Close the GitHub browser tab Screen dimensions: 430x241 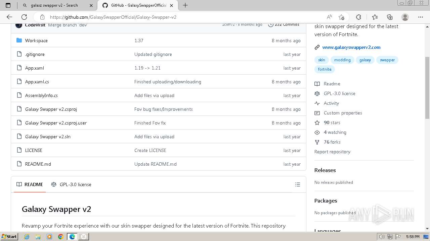tap(172, 5)
